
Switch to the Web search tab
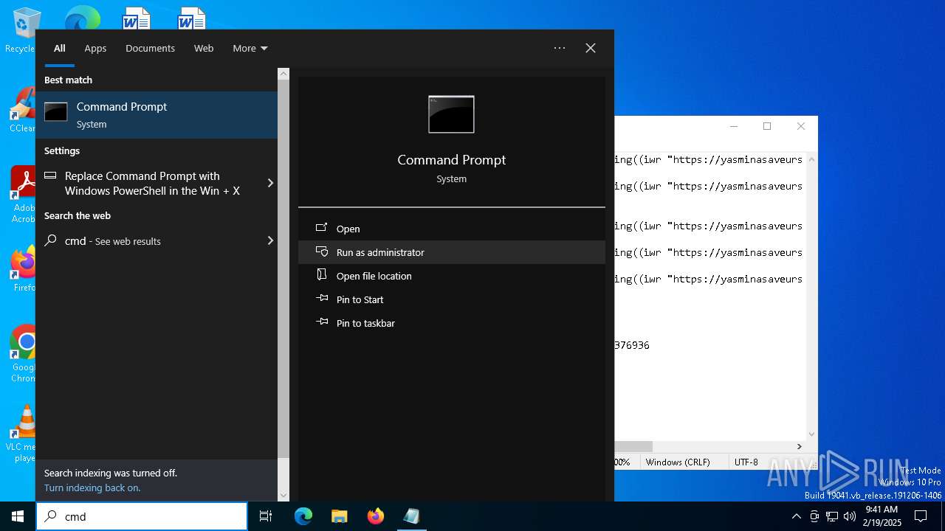click(204, 48)
